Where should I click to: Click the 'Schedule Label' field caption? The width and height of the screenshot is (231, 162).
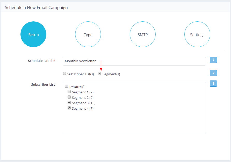tap(40, 61)
